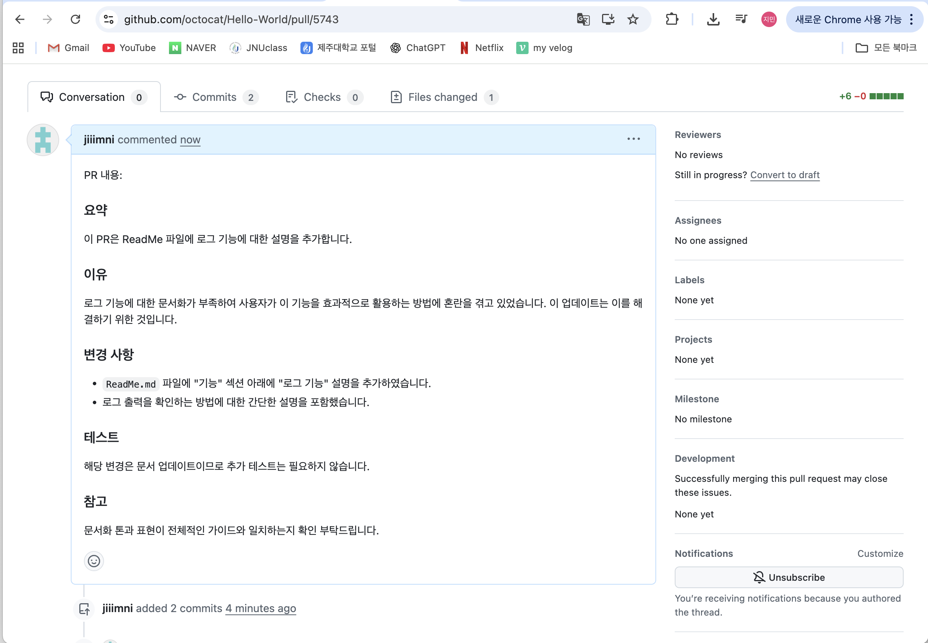Open Chrome downloads arrow icon
The height and width of the screenshot is (643, 928).
(x=713, y=19)
